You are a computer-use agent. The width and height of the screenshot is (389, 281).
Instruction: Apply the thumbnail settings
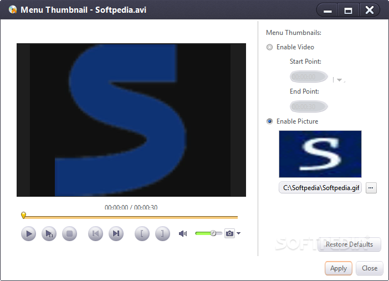pyautogui.click(x=339, y=268)
